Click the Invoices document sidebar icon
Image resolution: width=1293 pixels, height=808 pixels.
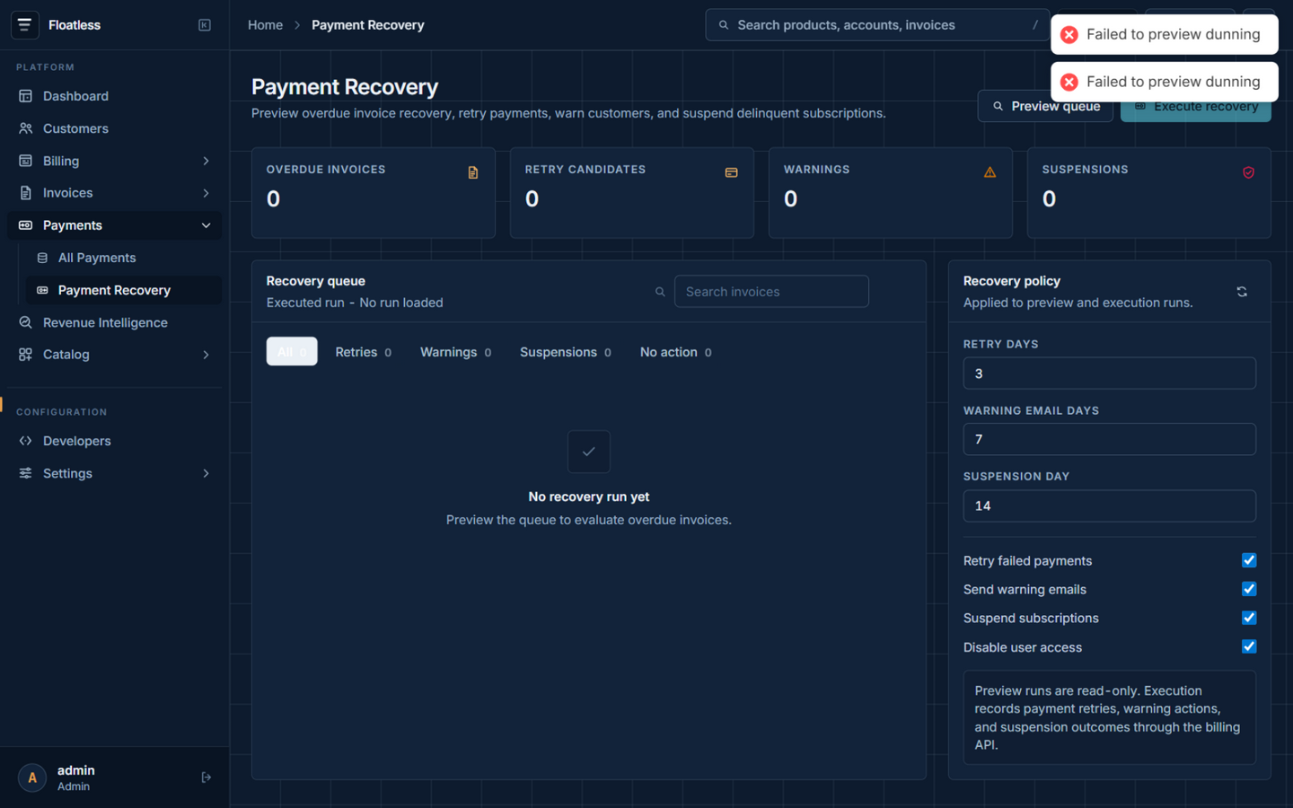point(25,193)
